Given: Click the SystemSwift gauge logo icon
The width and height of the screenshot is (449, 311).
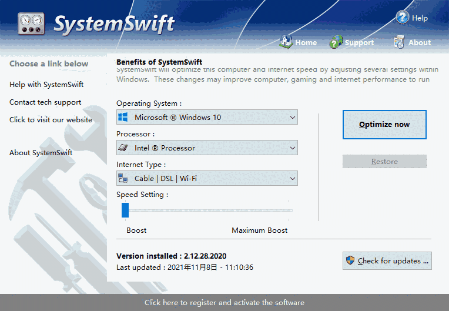Looking at the screenshot, I should 31,24.
